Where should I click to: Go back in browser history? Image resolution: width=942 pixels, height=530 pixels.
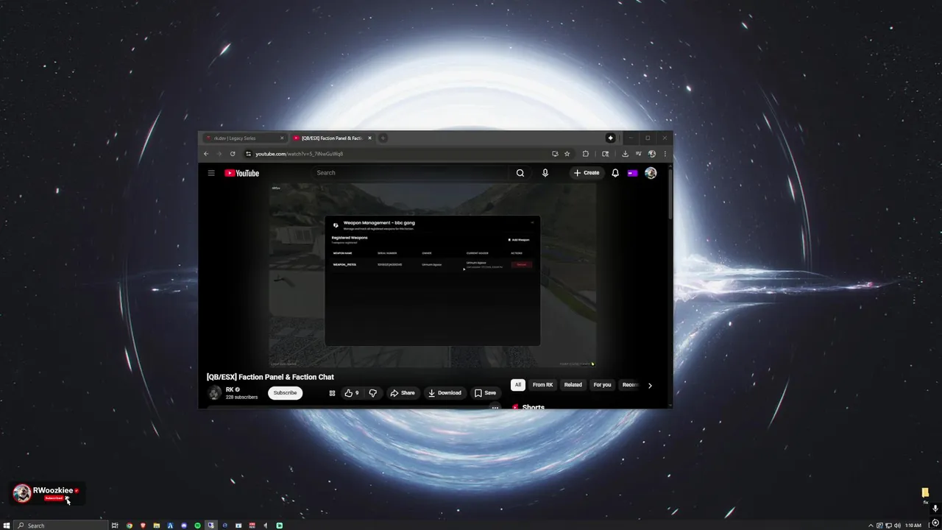[206, 154]
